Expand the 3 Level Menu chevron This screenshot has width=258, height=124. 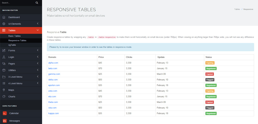coord(38,77)
